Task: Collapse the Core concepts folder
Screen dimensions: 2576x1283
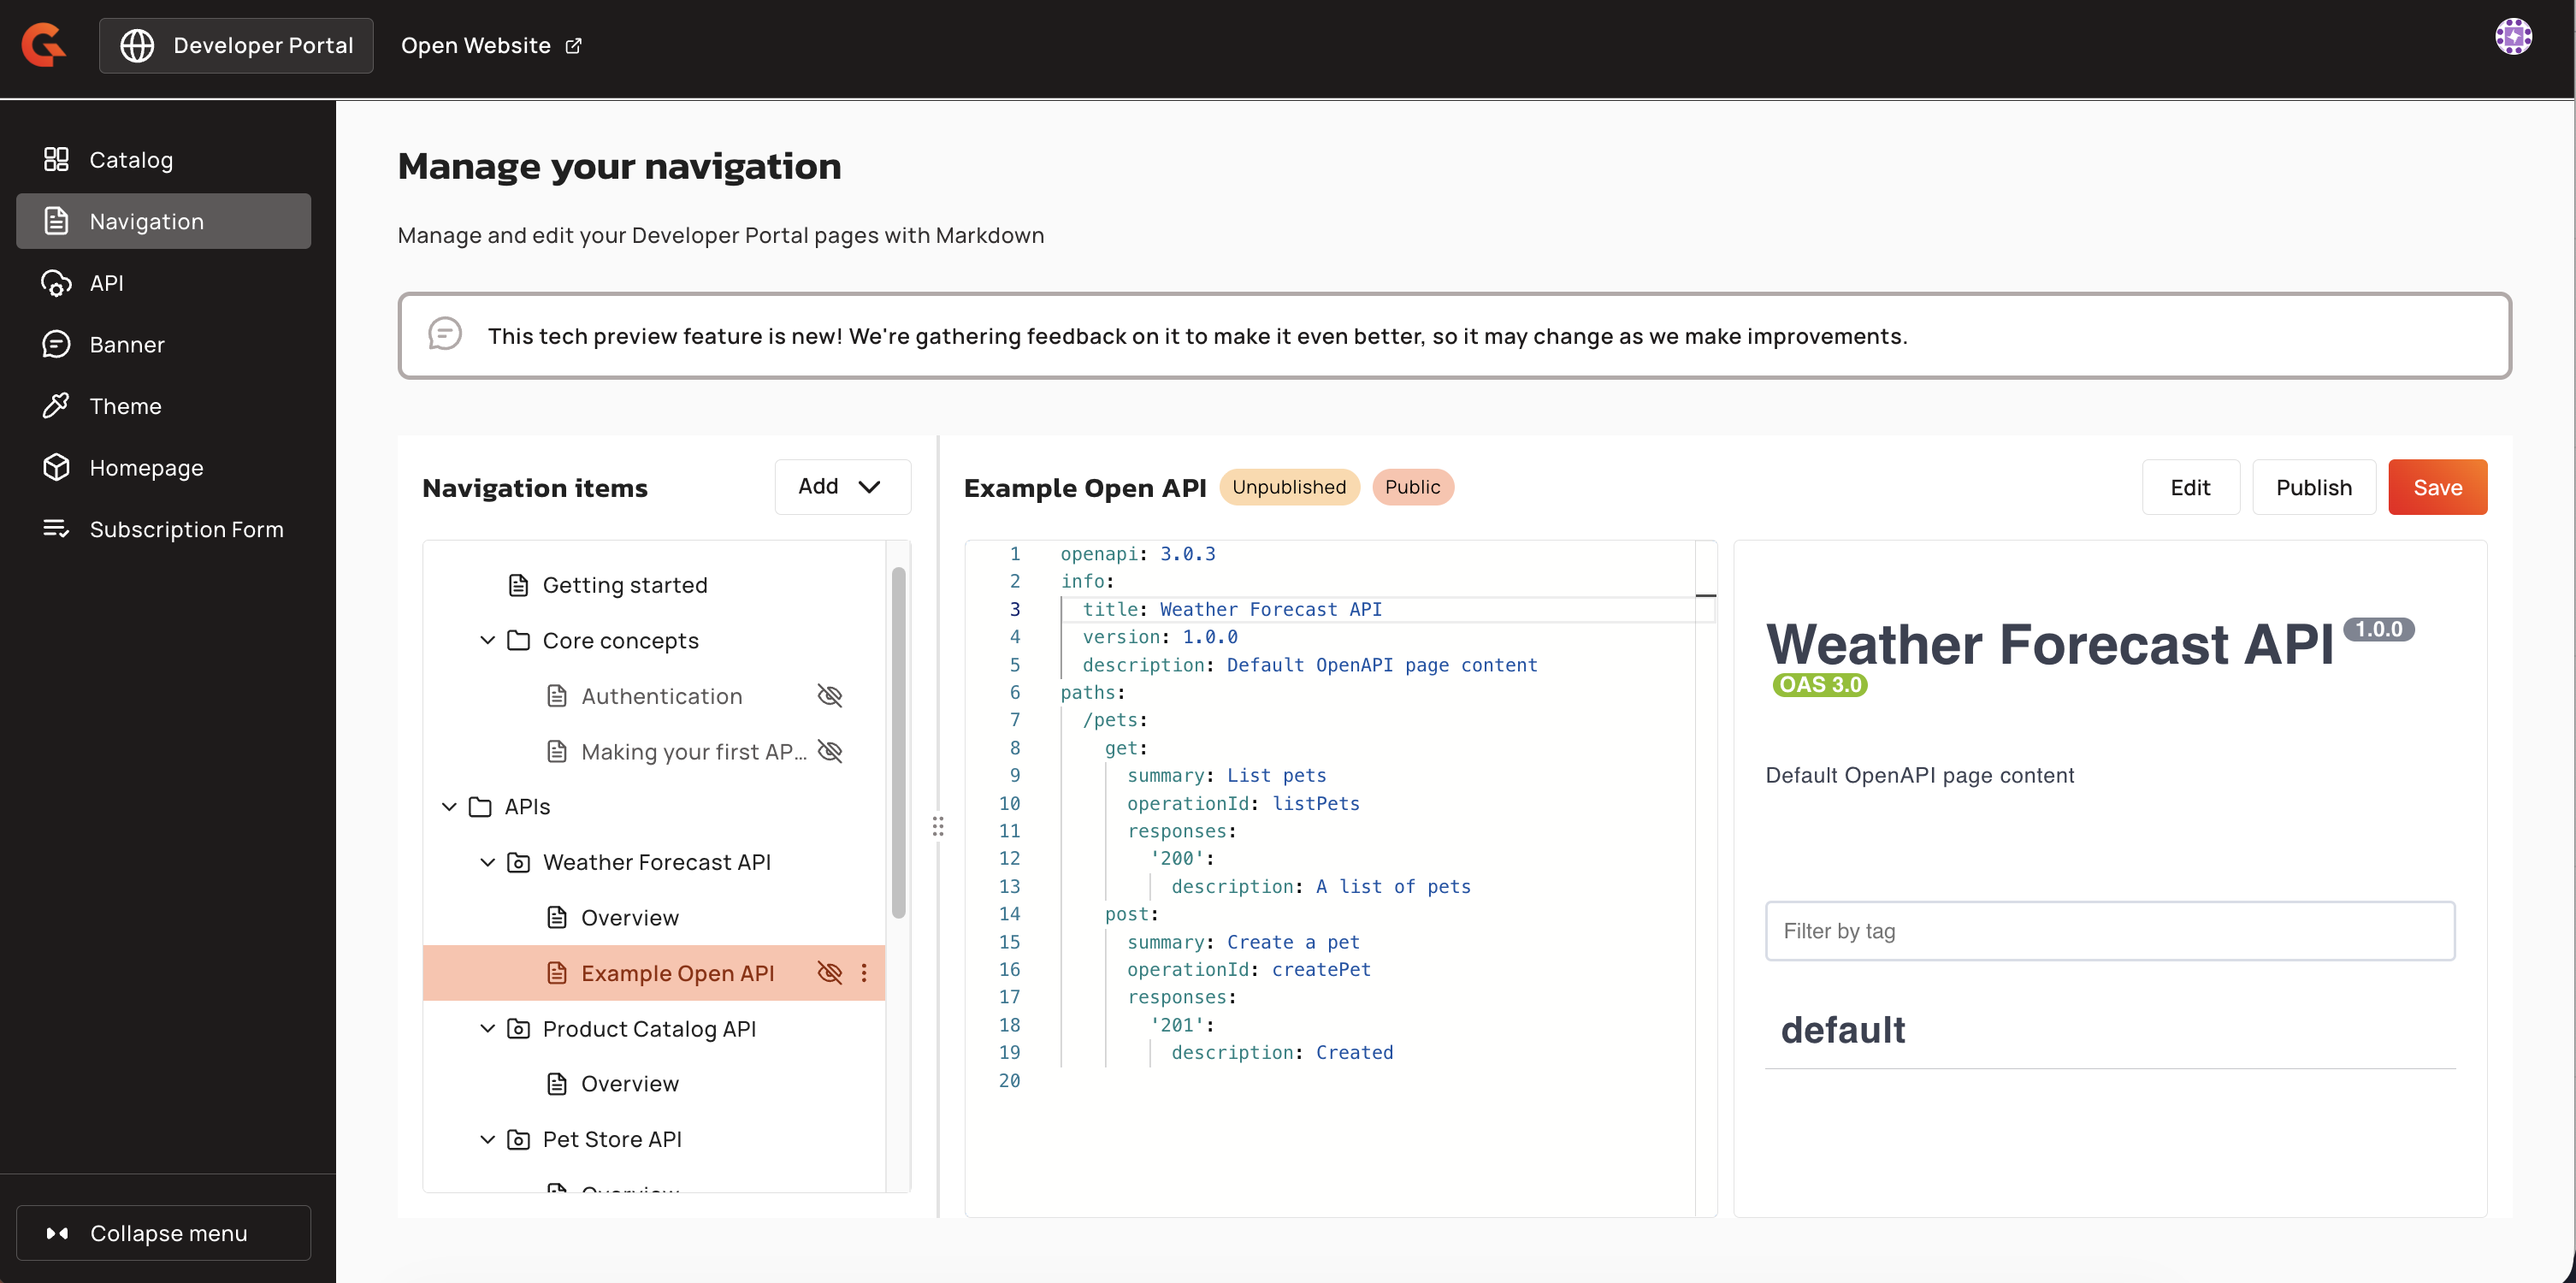Action: click(487, 640)
